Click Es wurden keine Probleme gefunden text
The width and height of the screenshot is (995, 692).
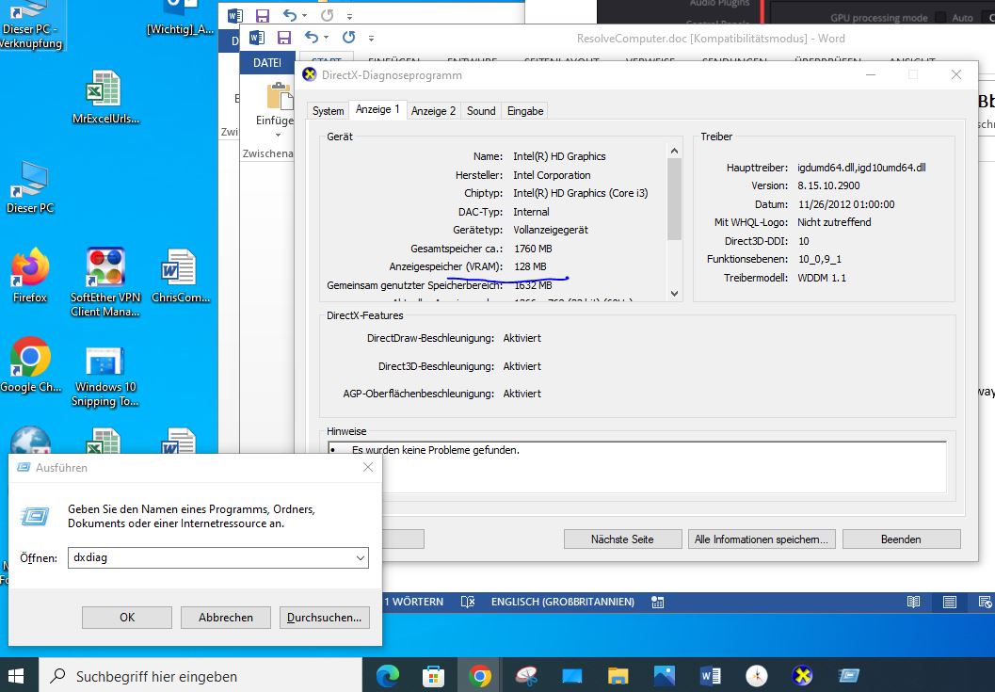click(435, 450)
